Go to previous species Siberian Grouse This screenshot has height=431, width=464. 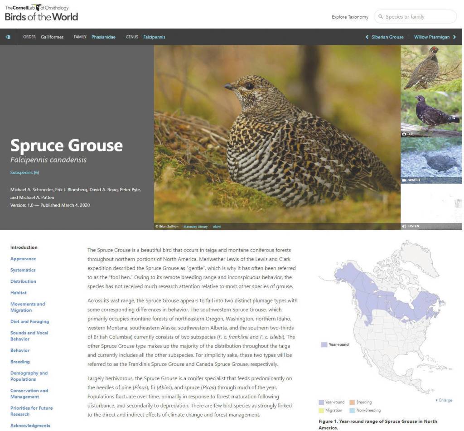point(385,37)
